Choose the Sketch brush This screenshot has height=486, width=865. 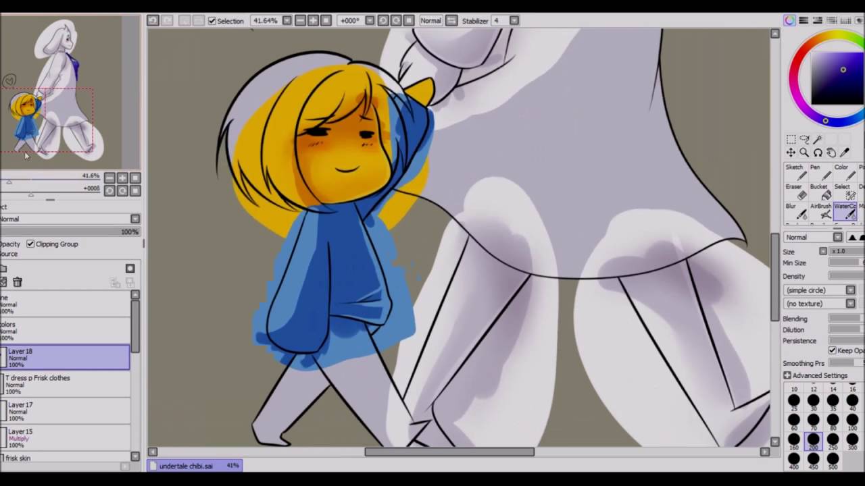click(795, 172)
